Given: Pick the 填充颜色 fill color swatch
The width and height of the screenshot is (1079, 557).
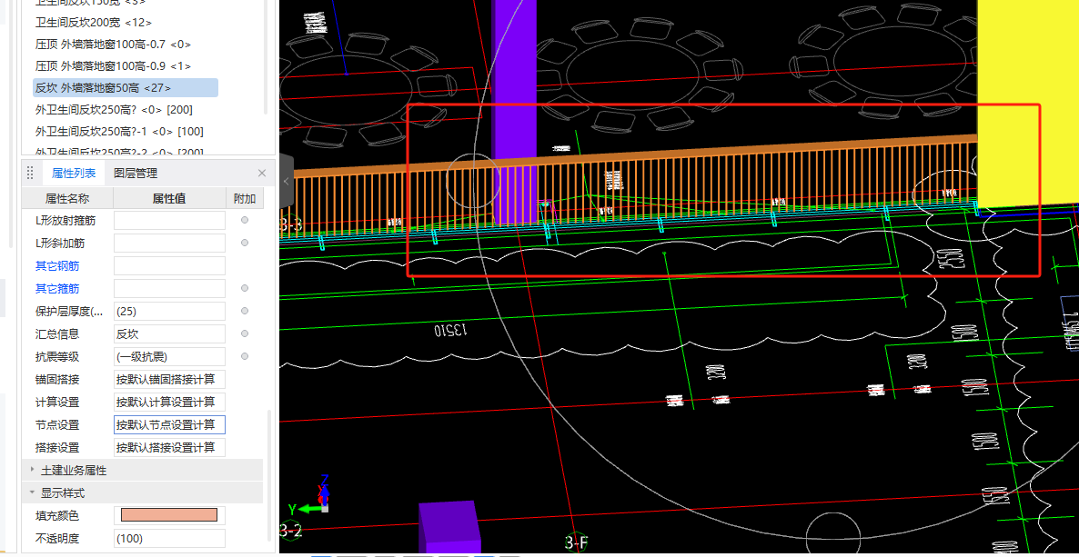Looking at the screenshot, I should coord(169,515).
